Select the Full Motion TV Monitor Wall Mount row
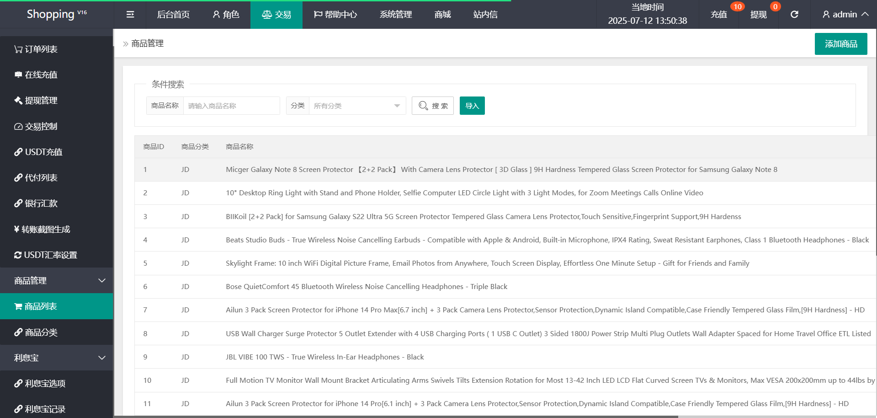The height and width of the screenshot is (418, 877). coord(505,380)
